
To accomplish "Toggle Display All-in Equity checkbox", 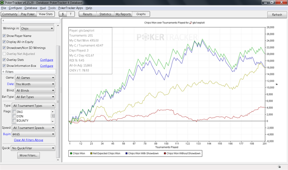I will click(x=4, y=42).
